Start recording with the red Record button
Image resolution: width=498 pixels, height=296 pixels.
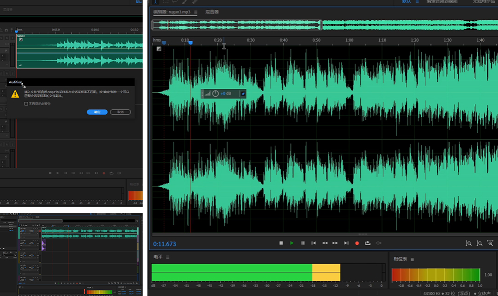357,243
